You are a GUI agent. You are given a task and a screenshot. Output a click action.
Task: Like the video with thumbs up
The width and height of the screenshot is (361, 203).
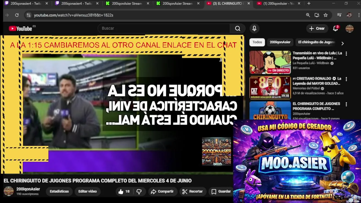124,191
